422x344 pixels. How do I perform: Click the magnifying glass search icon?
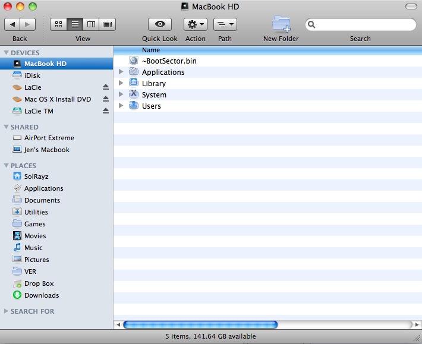[311, 24]
